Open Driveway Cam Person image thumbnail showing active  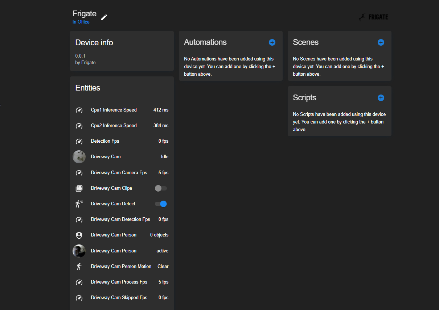(x=79, y=251)
